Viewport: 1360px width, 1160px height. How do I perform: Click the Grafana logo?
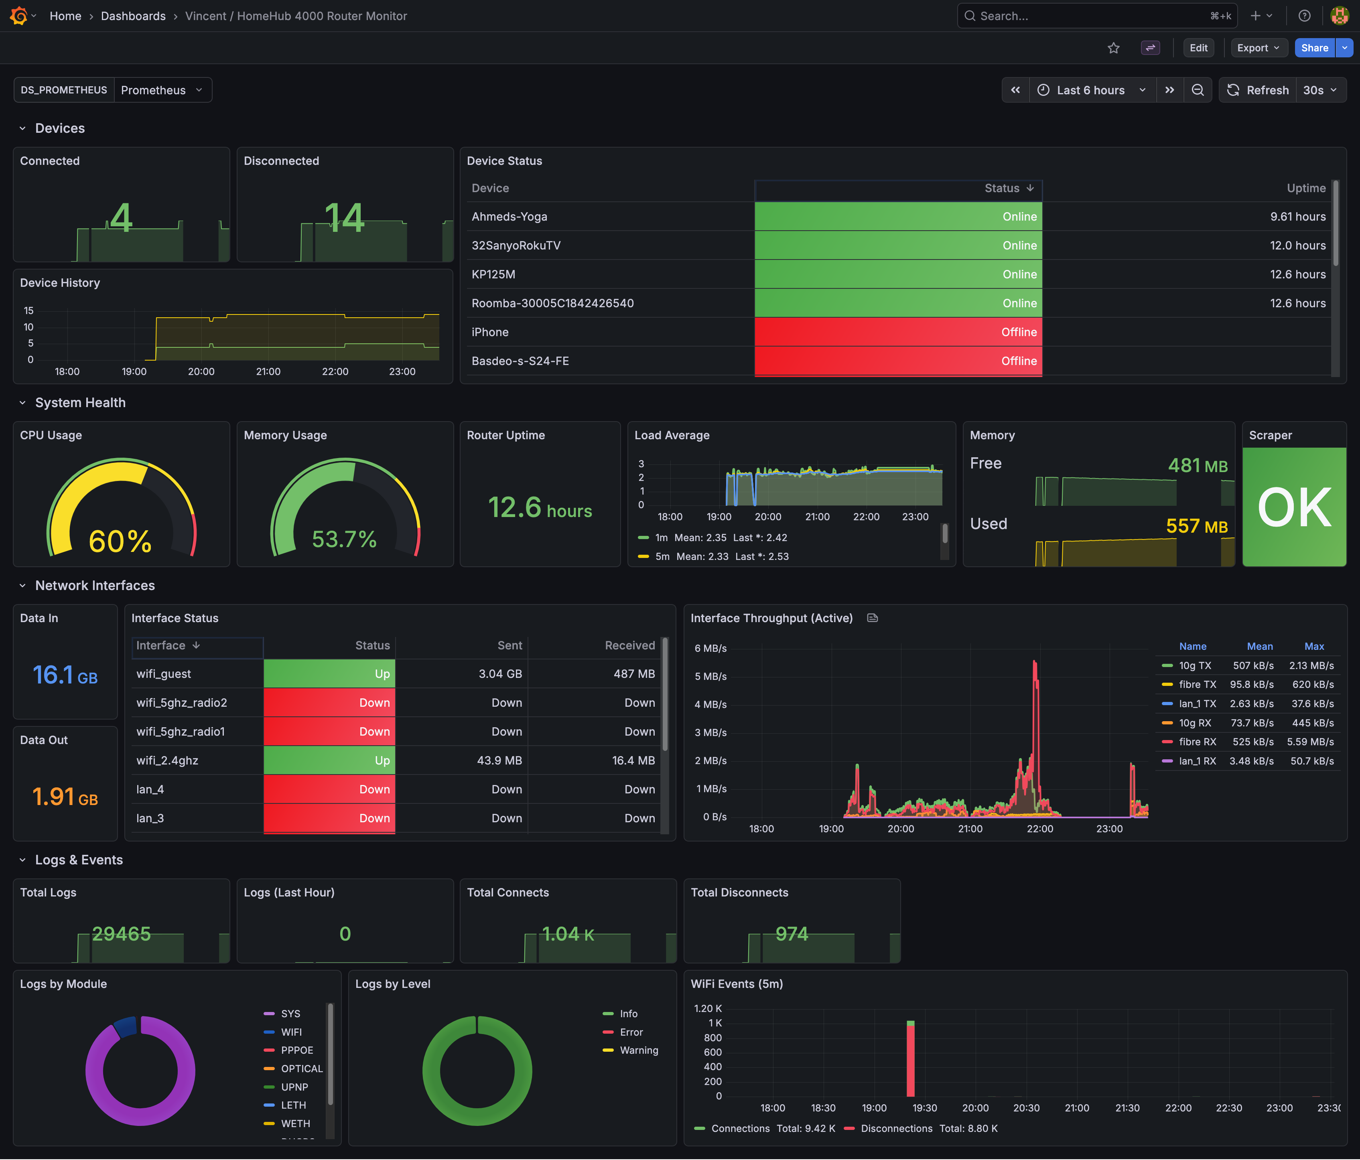coord(18,15)
